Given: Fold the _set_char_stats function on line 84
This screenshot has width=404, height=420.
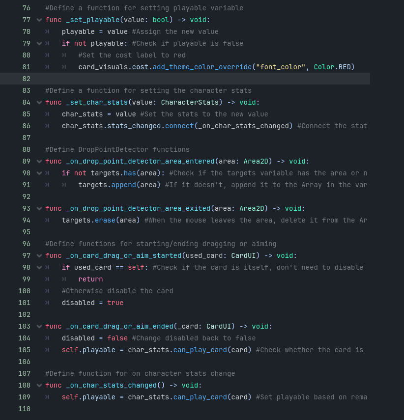Looking at the screenshot, I should point(39,102).
